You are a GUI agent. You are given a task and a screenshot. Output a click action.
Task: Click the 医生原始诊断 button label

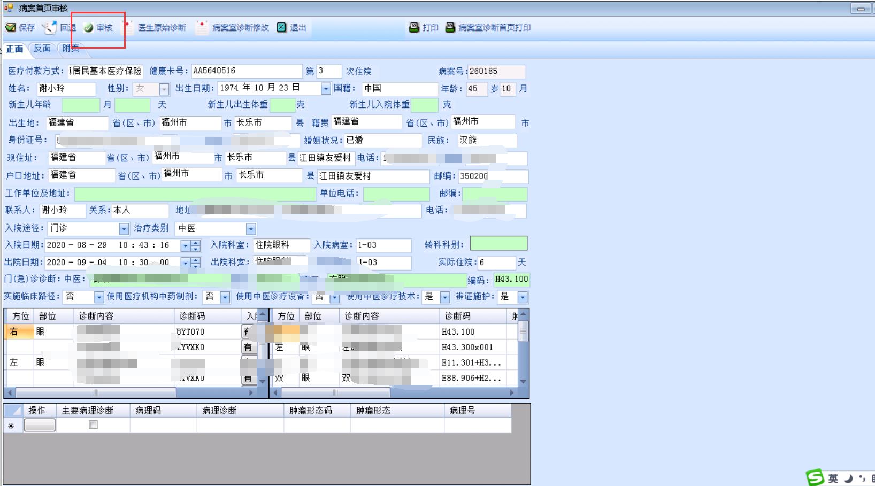coord(162,28)
